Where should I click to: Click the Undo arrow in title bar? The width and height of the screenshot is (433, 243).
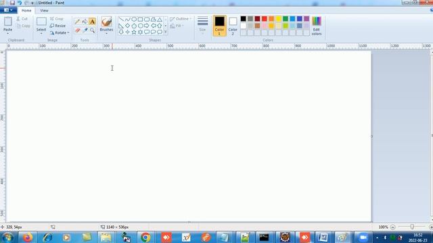20,3
